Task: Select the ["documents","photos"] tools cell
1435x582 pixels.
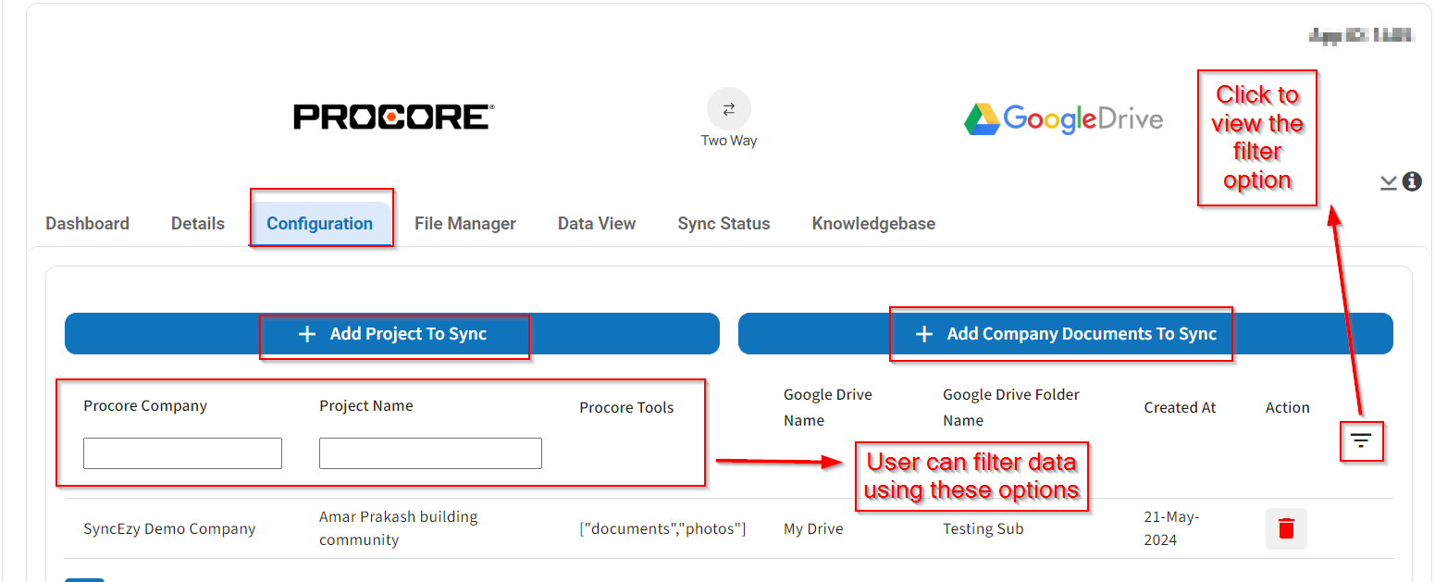Action: click(662, 529)
